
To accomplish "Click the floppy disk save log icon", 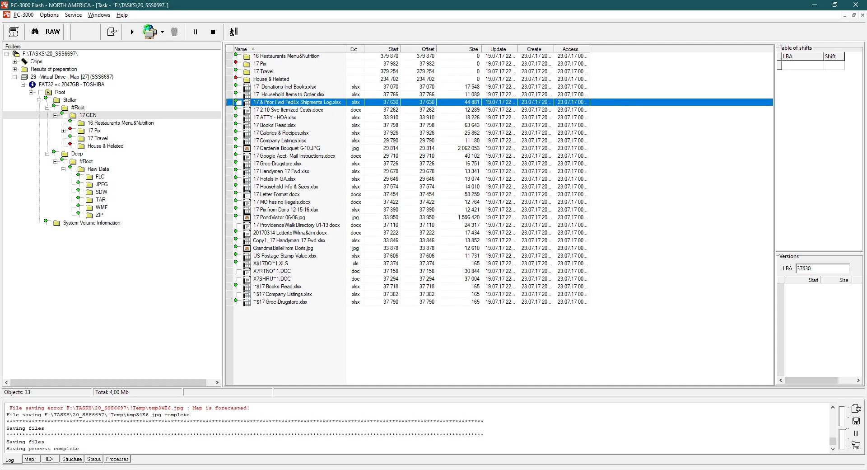I will 856,421.
